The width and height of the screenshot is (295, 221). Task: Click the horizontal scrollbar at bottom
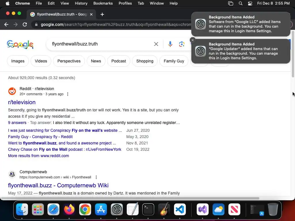tap(130, 198)
